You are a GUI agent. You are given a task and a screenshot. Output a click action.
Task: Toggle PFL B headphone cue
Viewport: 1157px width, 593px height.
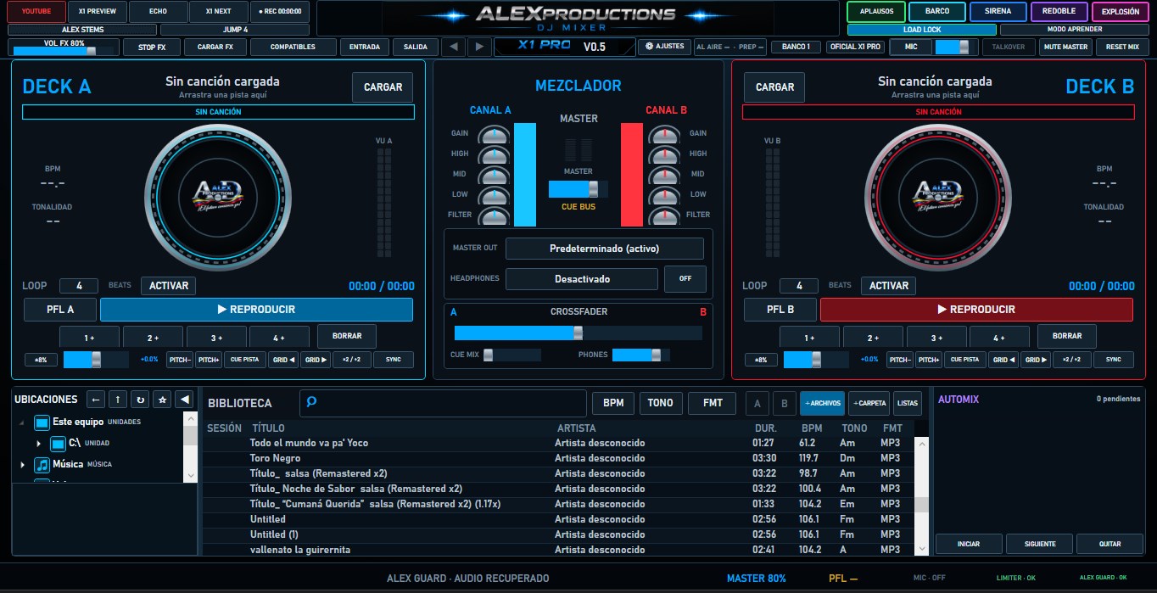(780, 310)
